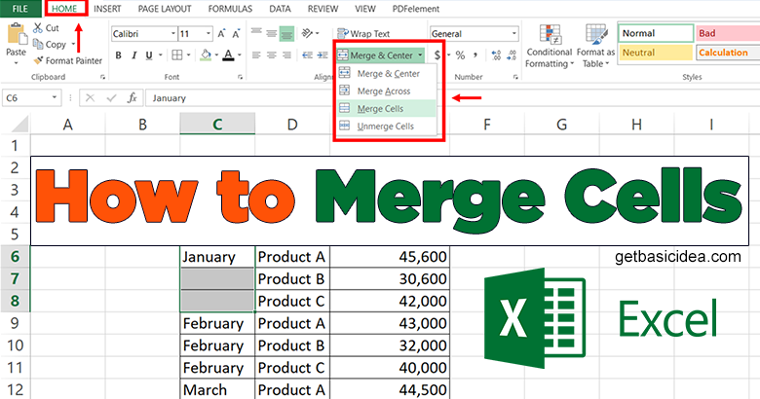
Task: Switch to the FORMULAS tab
Action: 230,9
